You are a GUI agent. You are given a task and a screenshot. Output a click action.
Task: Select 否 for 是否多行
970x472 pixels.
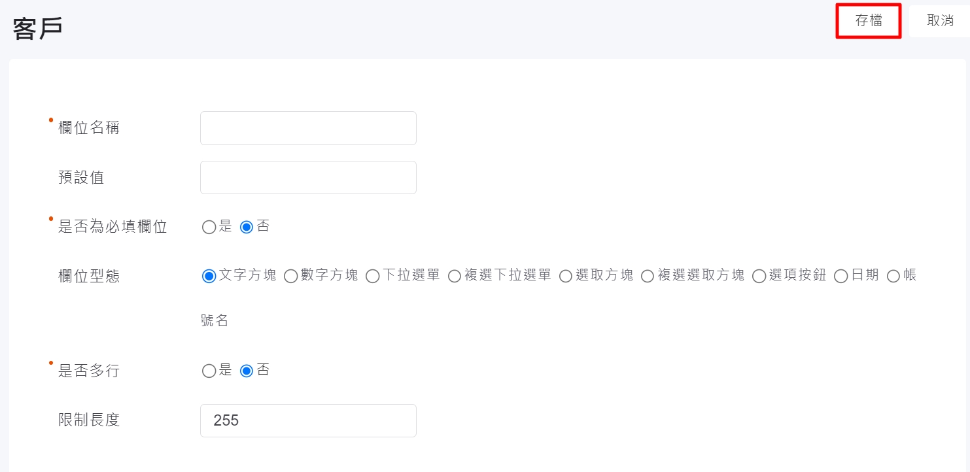247,371
